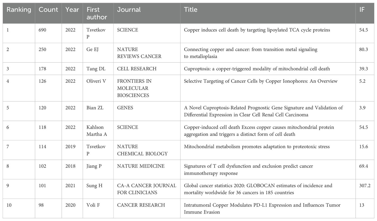Click the 'Cuproptosis: a copper-triggered modality' title
The height and width of the screenshot is (221, 377).
click(x=257, y=69)
